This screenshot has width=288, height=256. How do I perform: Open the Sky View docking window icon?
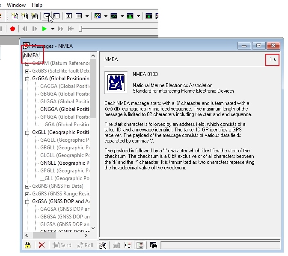[149, 16]
